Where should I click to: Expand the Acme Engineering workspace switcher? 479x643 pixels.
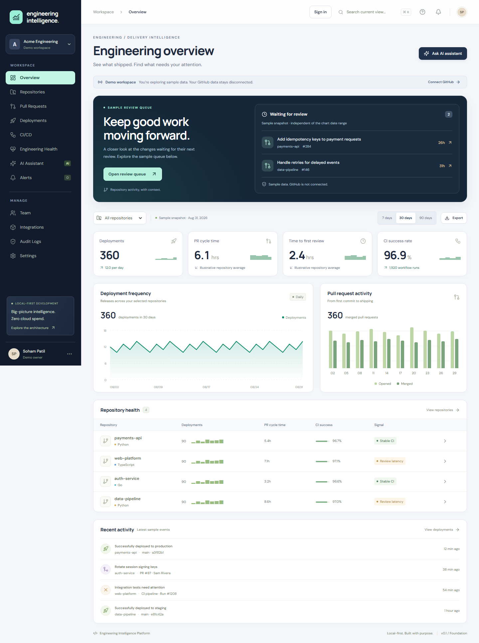tap(40, 44)
